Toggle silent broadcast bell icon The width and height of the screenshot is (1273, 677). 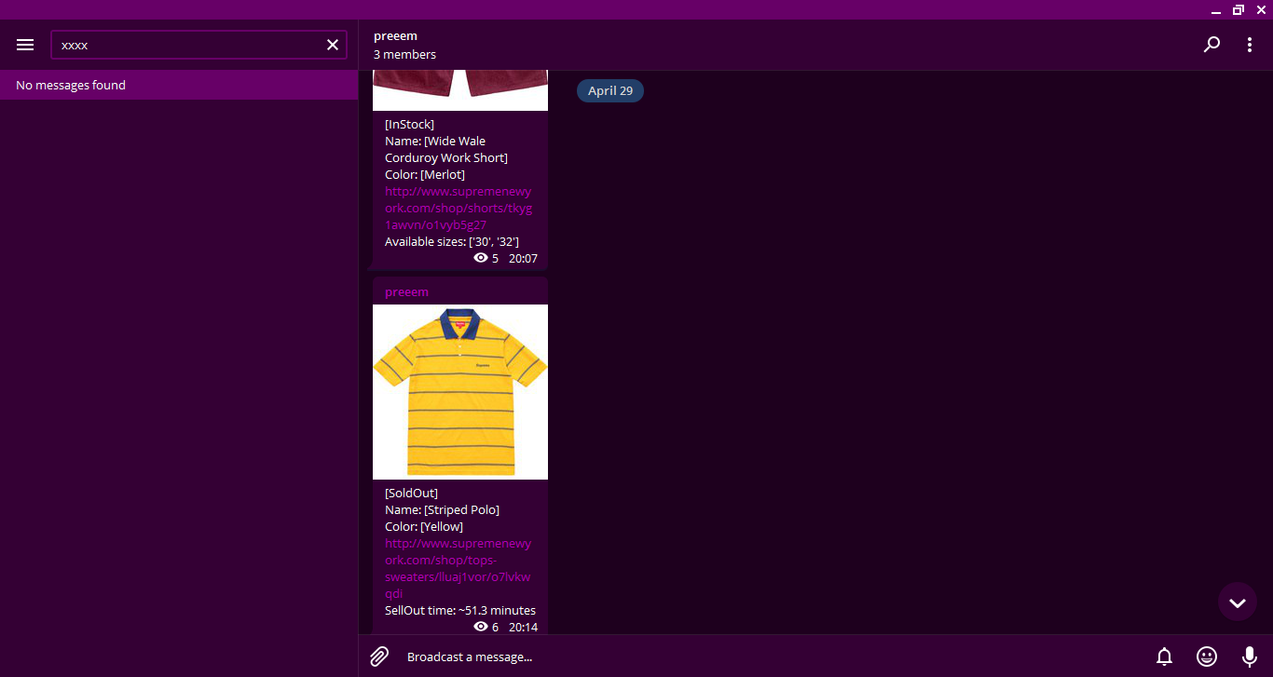coord(1164,657)
